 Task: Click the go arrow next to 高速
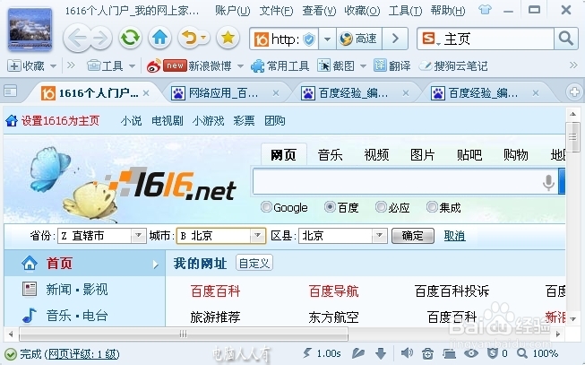point(395,39)
